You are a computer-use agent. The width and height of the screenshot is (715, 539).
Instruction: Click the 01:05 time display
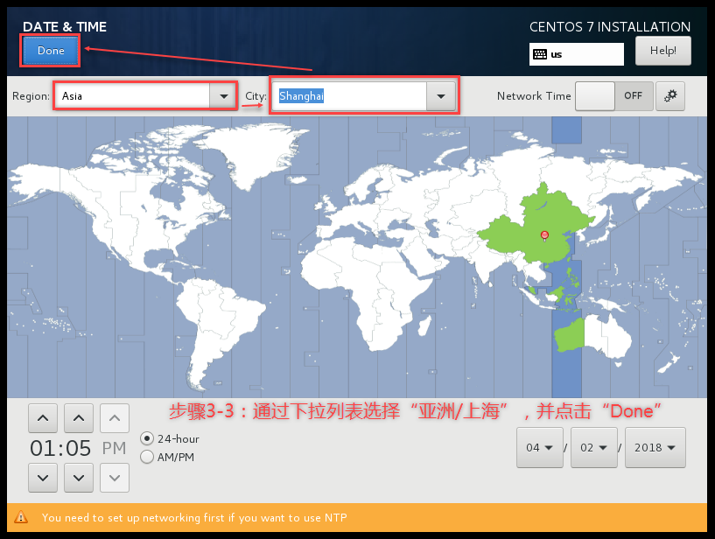(60, 448)
